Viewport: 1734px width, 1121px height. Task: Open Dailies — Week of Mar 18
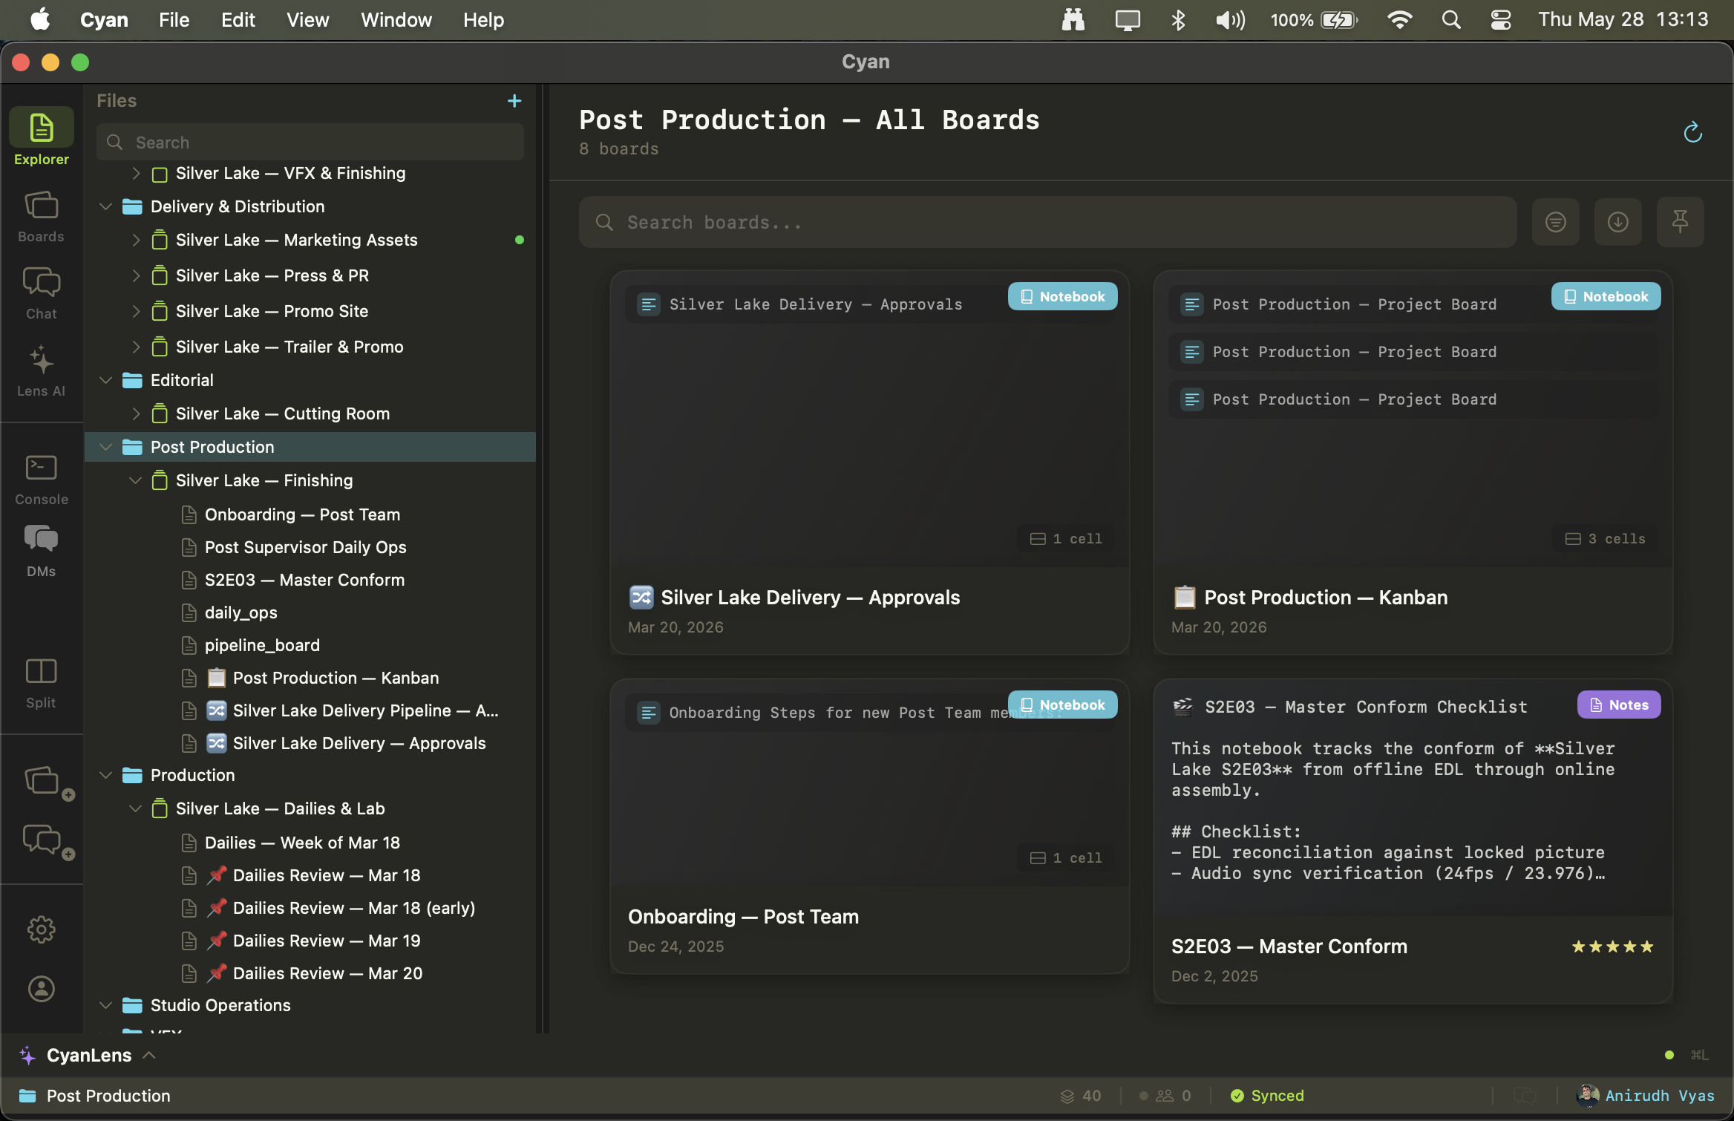tap(302, 843)
